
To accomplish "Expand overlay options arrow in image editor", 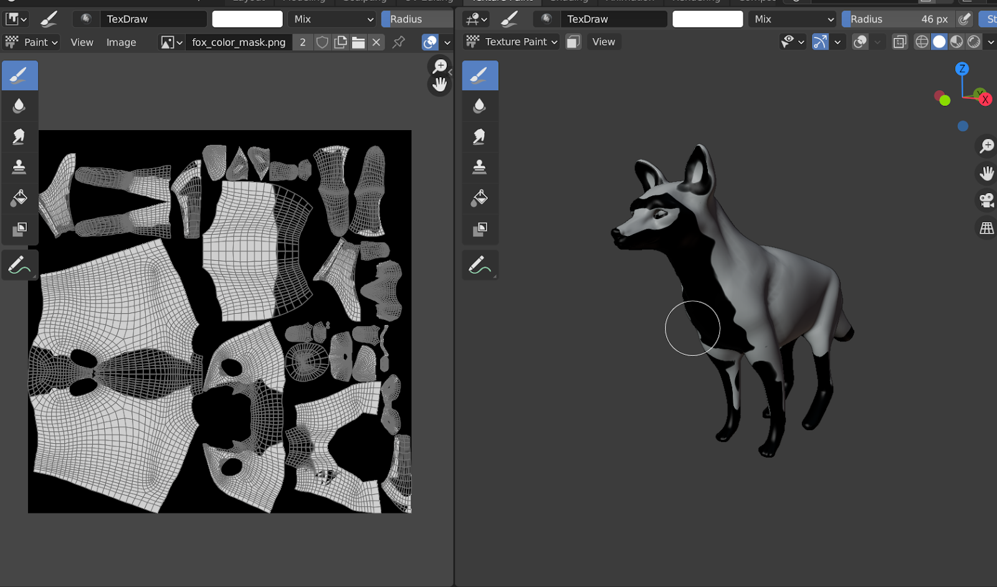I will point(447,42).
